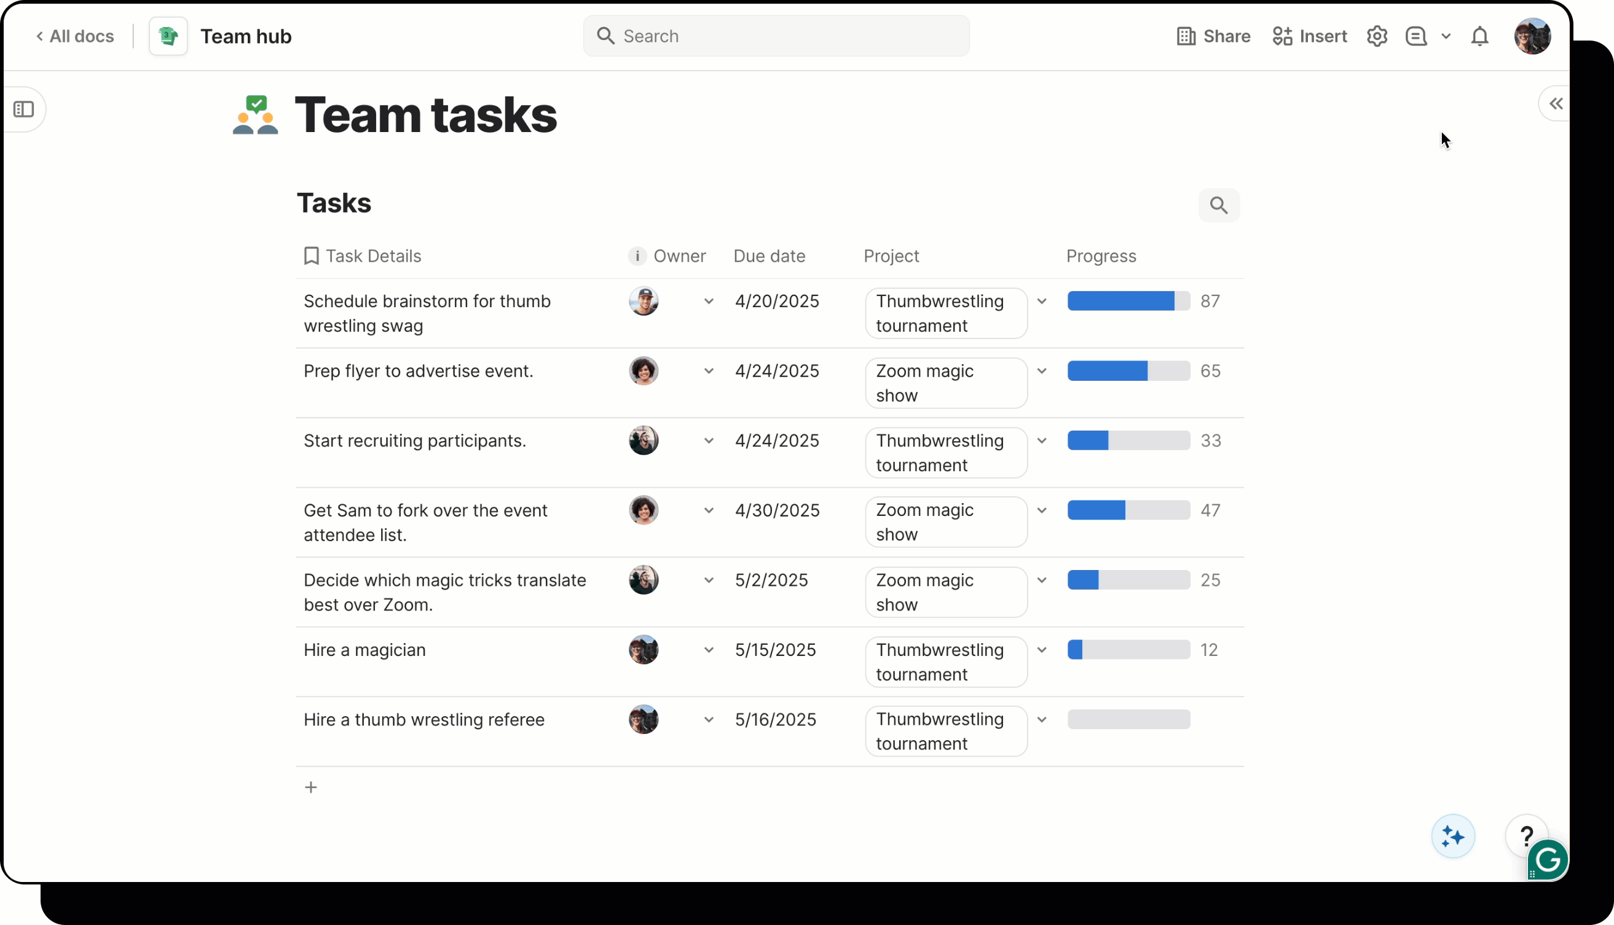Open project dropdown for Start recruiting row
Viewport: 1614px width, 925px height.
pos(1042,441)
